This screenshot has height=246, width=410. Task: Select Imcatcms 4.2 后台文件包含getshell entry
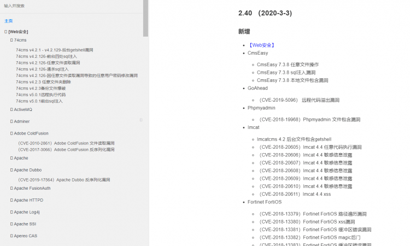tap(294, 139)
